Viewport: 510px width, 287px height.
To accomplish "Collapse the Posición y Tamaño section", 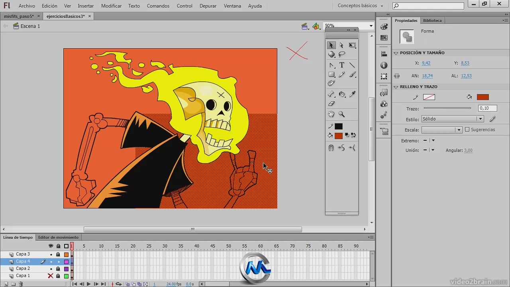I will [x=396, y=53].
